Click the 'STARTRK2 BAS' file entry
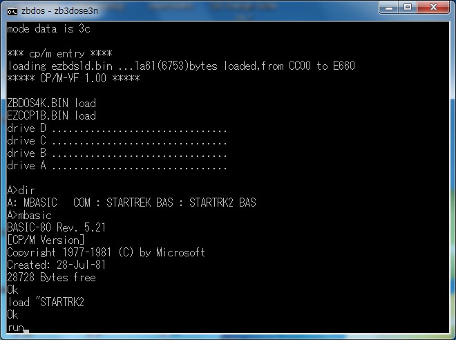The height and width of the screenshot is (340, 456). click(222, 202)
